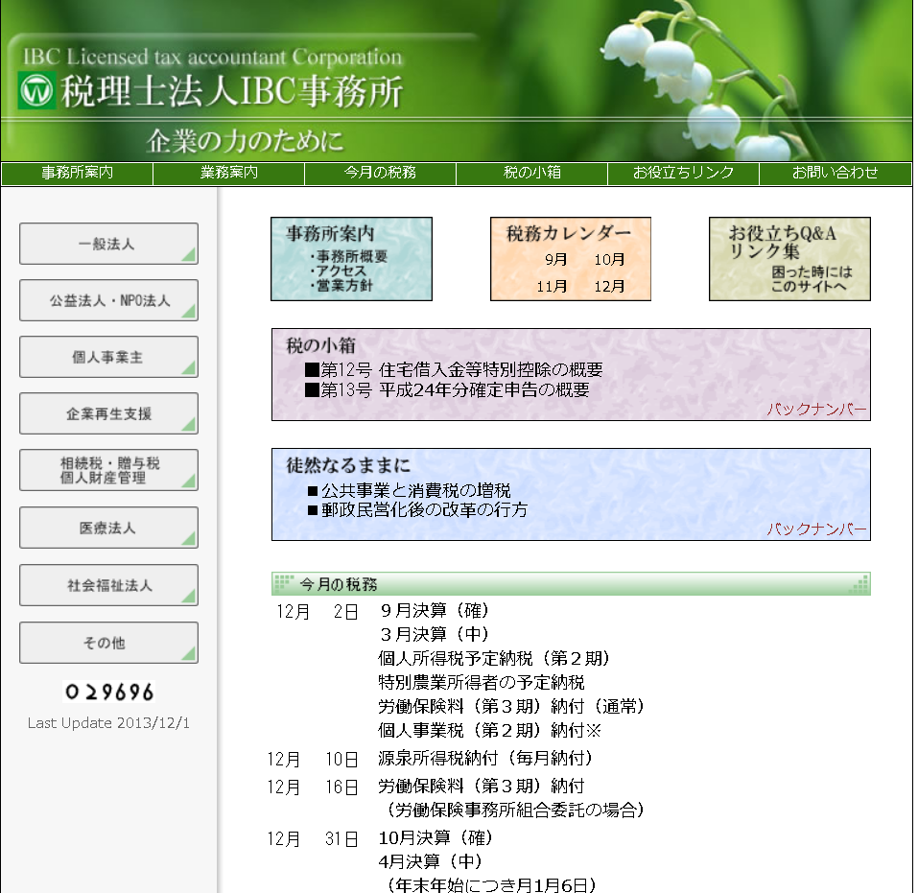This screenshot has width=918, height=893.
Task: Choose the 医療法人 sidebar button
Action: (108, 528)
